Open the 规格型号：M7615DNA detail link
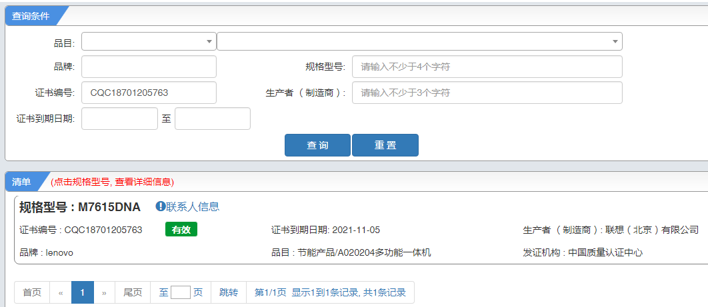The image size is (708, 307). pyautogui.click(x=80, y=207)
